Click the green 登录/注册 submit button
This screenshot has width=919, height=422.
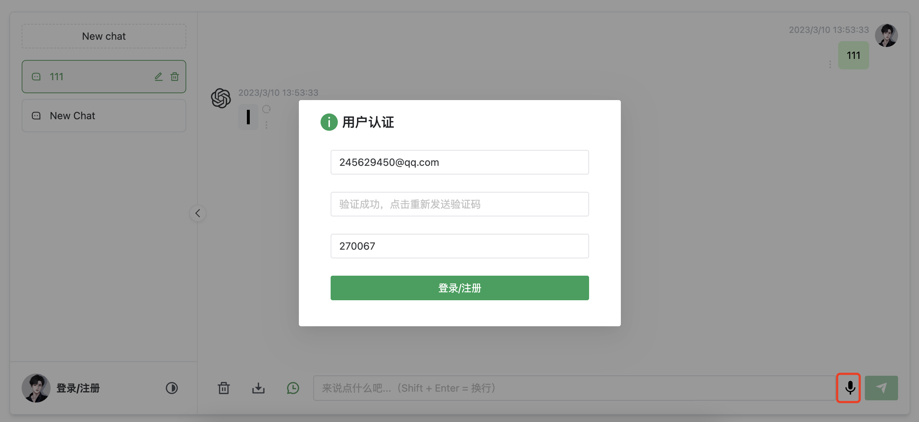[x=459, y=288]
